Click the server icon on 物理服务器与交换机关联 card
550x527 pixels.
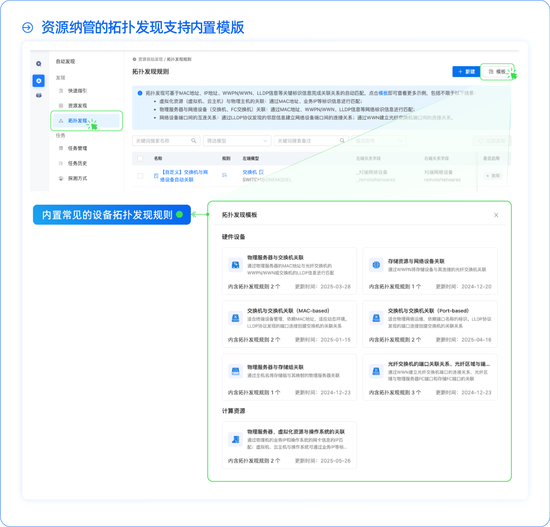click(x=235, y=264)
